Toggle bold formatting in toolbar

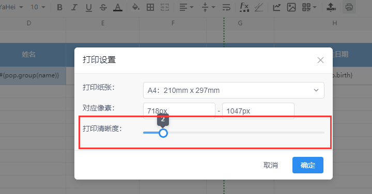(60, 7)
